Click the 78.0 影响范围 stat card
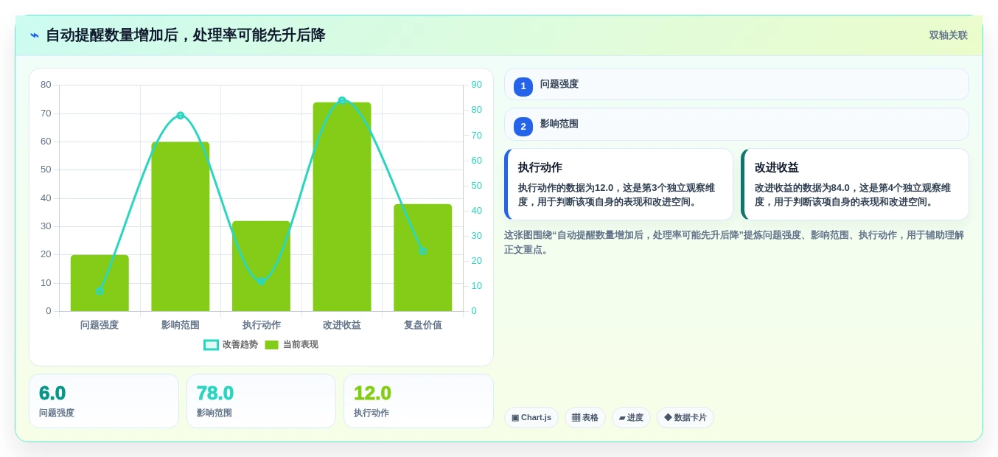This screenshot has height=457, width=998. (261, 401)
